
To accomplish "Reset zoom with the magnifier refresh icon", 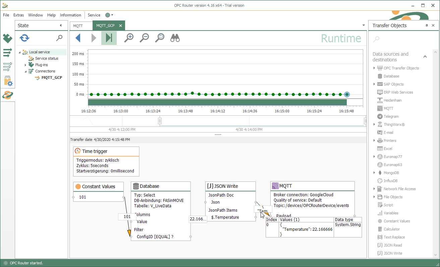I will click(x=160, y=38).
